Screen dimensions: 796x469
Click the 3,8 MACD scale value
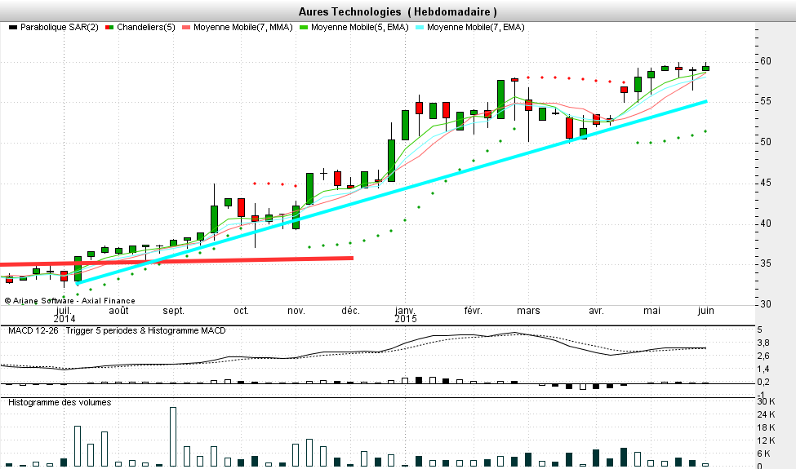pyautogui.click(x=763, y=343)
